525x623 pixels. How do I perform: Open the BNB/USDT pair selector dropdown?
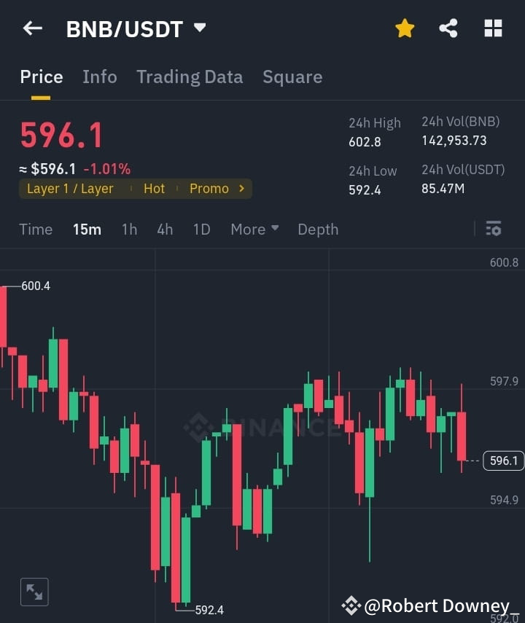click(x=200, y=28)
